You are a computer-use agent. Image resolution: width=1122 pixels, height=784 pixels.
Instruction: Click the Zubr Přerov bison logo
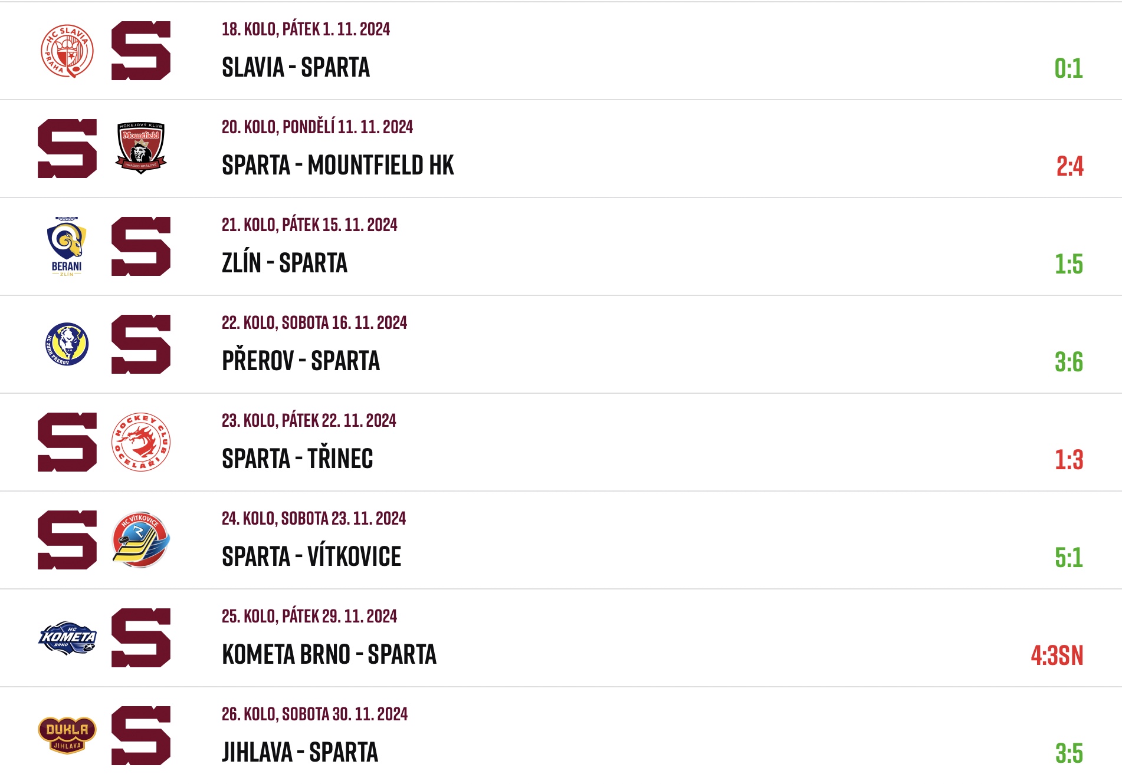(67, 344)
